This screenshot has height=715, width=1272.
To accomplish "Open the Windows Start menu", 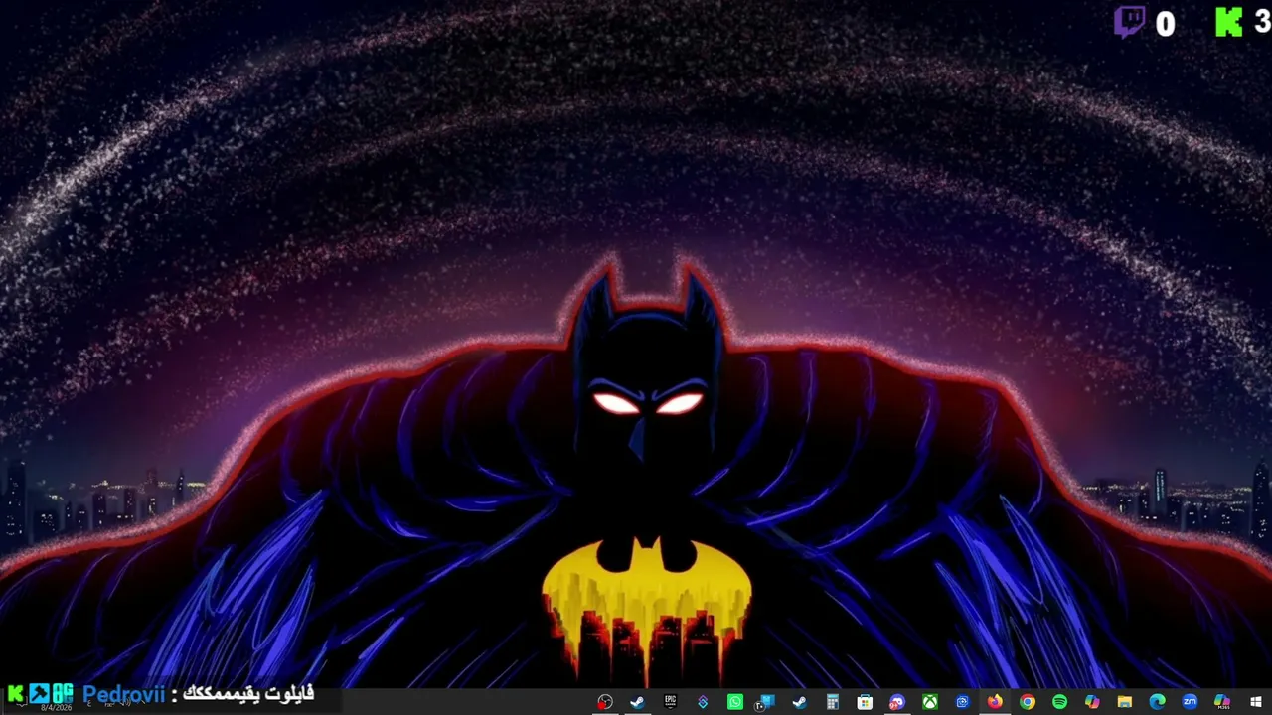I will (x=1255, y=702).
